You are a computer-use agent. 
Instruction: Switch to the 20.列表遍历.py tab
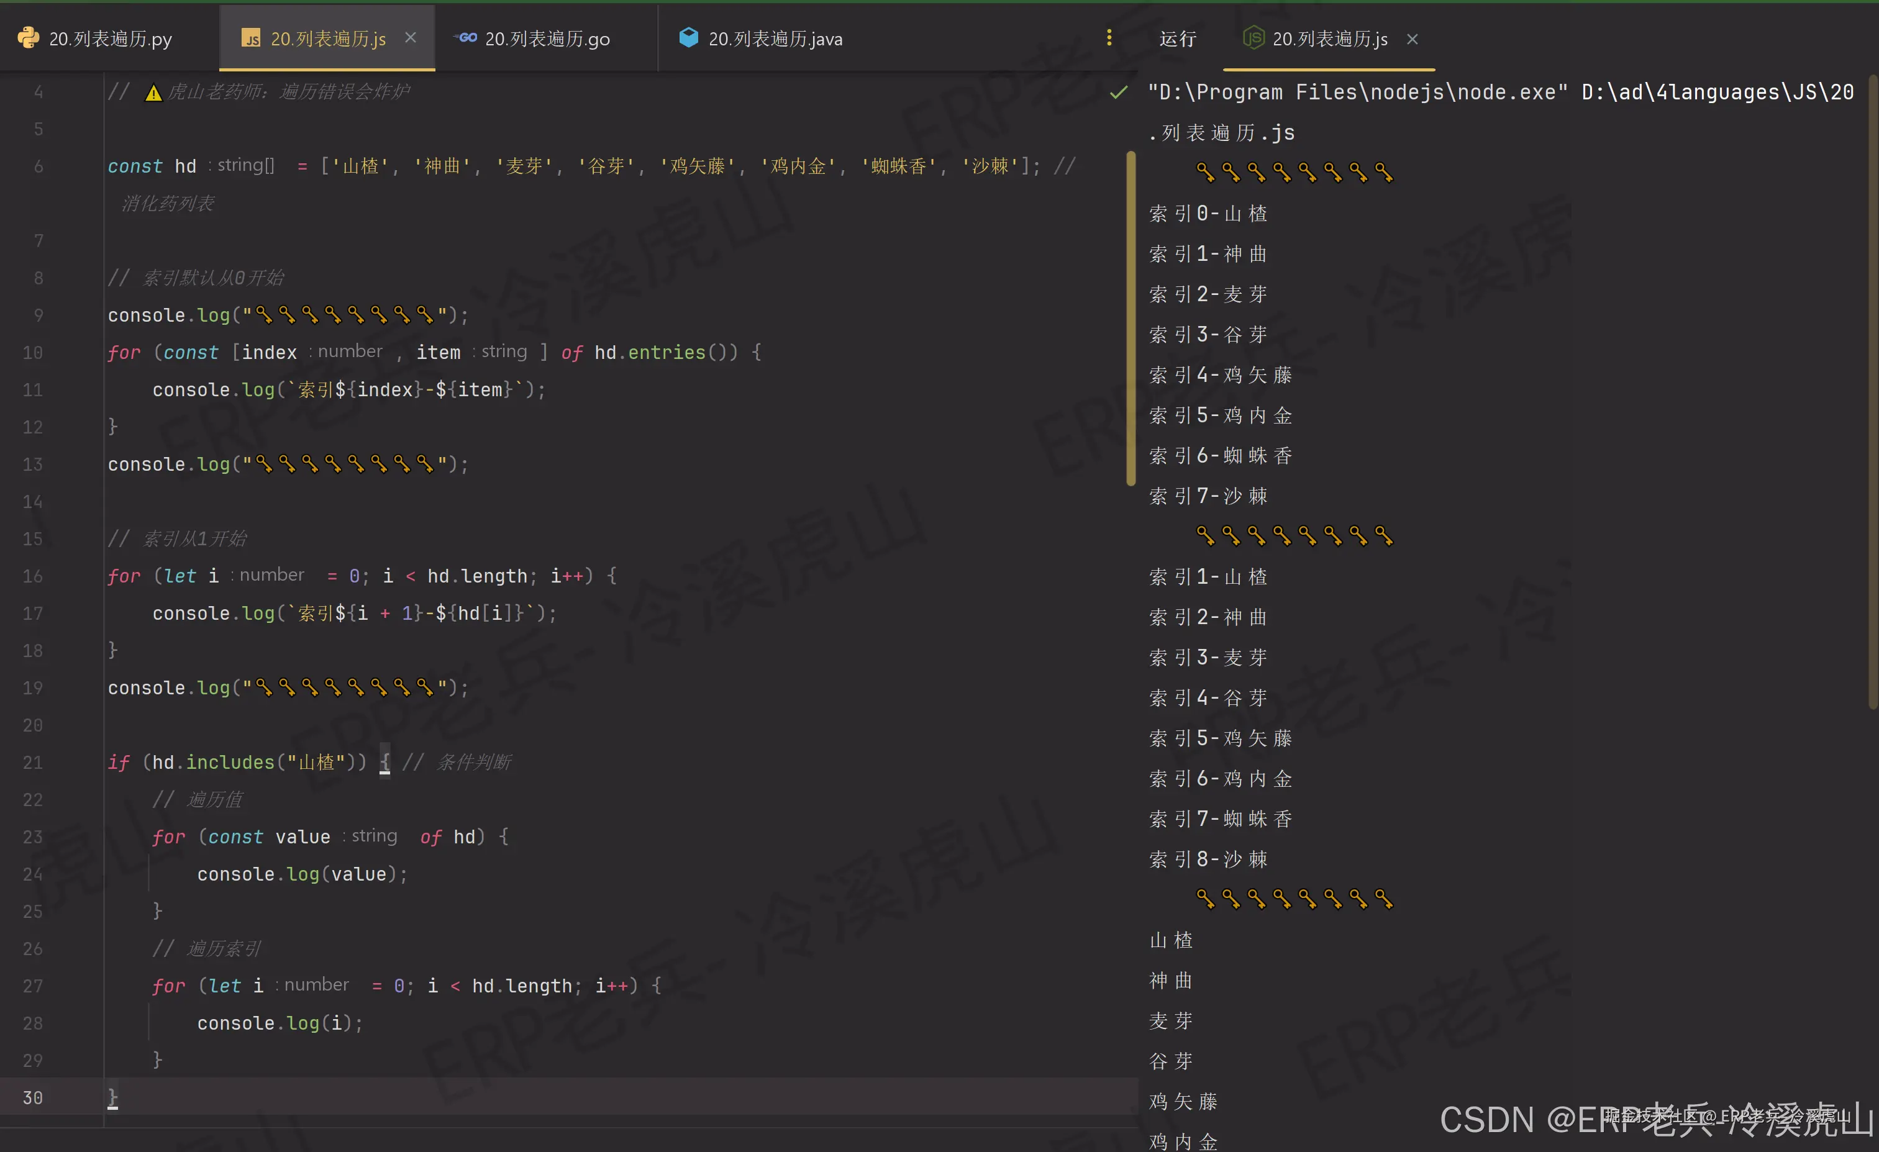click(109, 37)
